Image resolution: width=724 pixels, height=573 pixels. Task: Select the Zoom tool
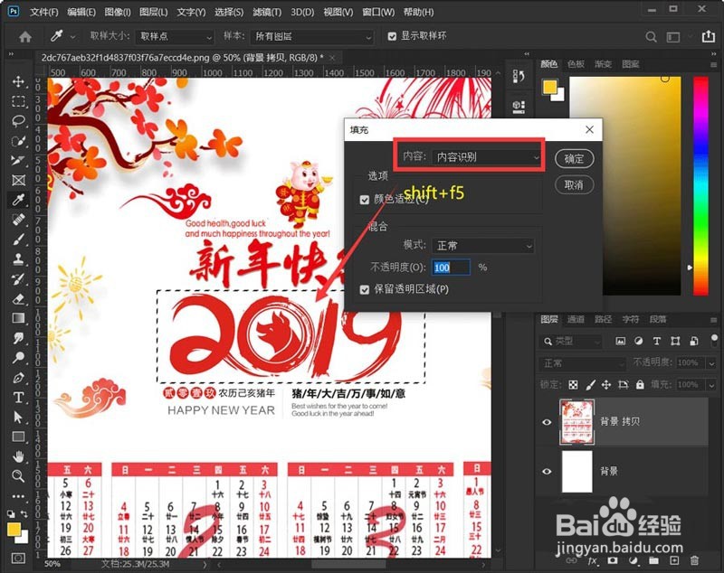click(18, 475)
